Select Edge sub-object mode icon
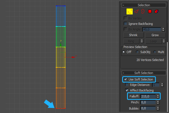This screenshot has width=169, height=113. pyautogui.click(x=136, y=12)
